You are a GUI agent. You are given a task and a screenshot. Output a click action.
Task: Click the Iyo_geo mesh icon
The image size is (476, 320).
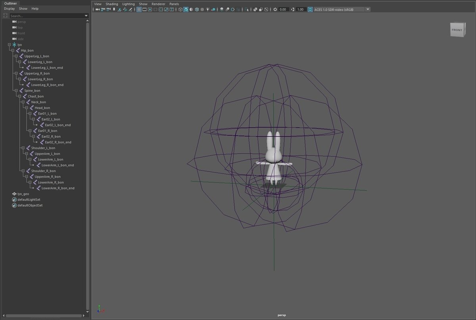14,194
